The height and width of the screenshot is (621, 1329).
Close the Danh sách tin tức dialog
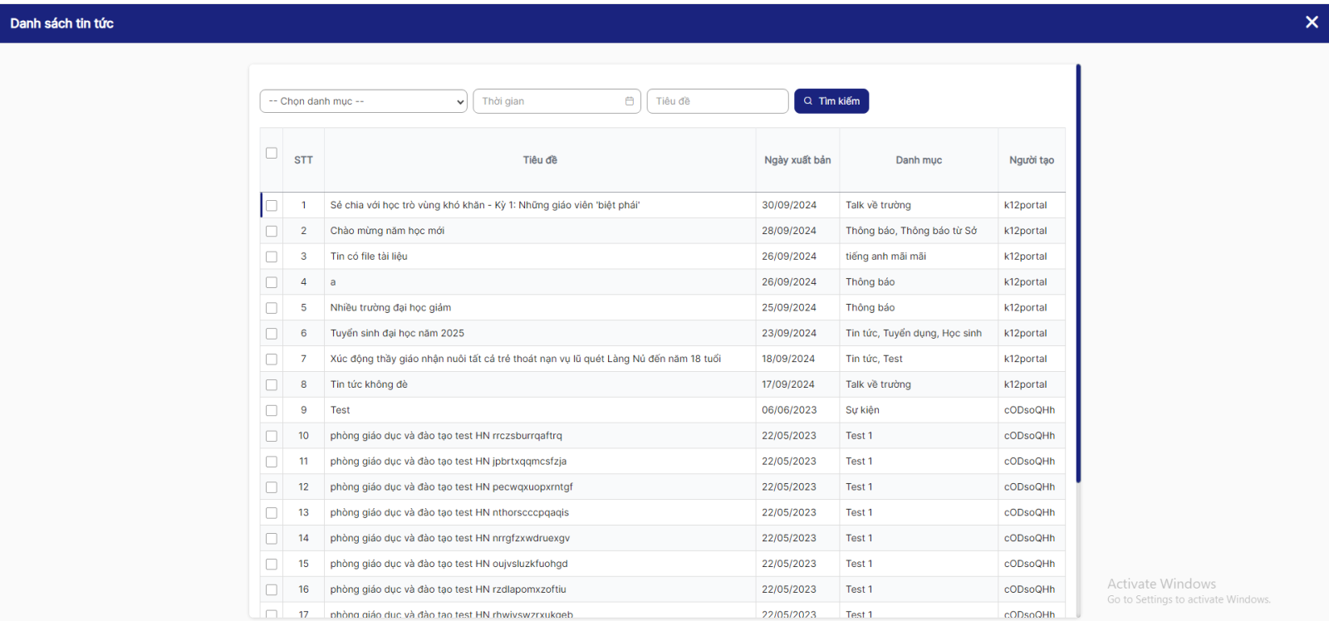[x=1312, y=22]
